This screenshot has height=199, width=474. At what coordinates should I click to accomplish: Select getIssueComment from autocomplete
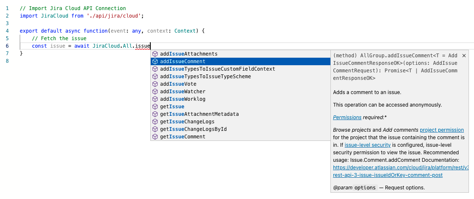(x=240, y=137)
